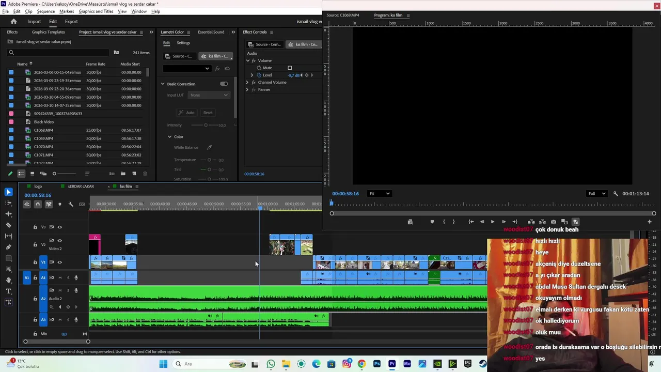Open the Markers menu
The image size is (661, 372).
(x=67, y=11)
